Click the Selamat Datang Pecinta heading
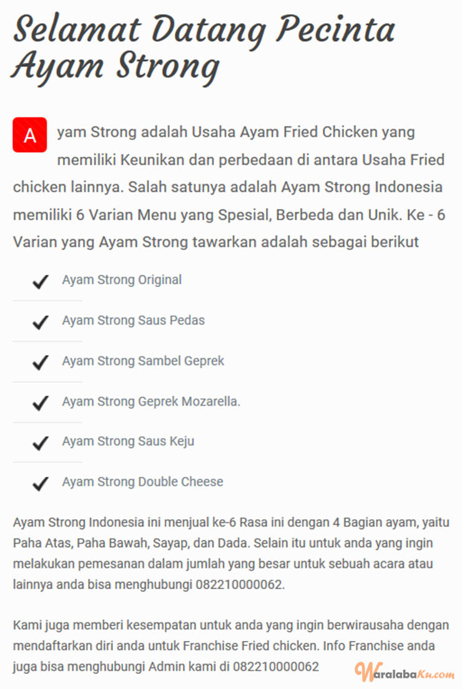This screenshot has width=462, height=689. pos(204,30)
